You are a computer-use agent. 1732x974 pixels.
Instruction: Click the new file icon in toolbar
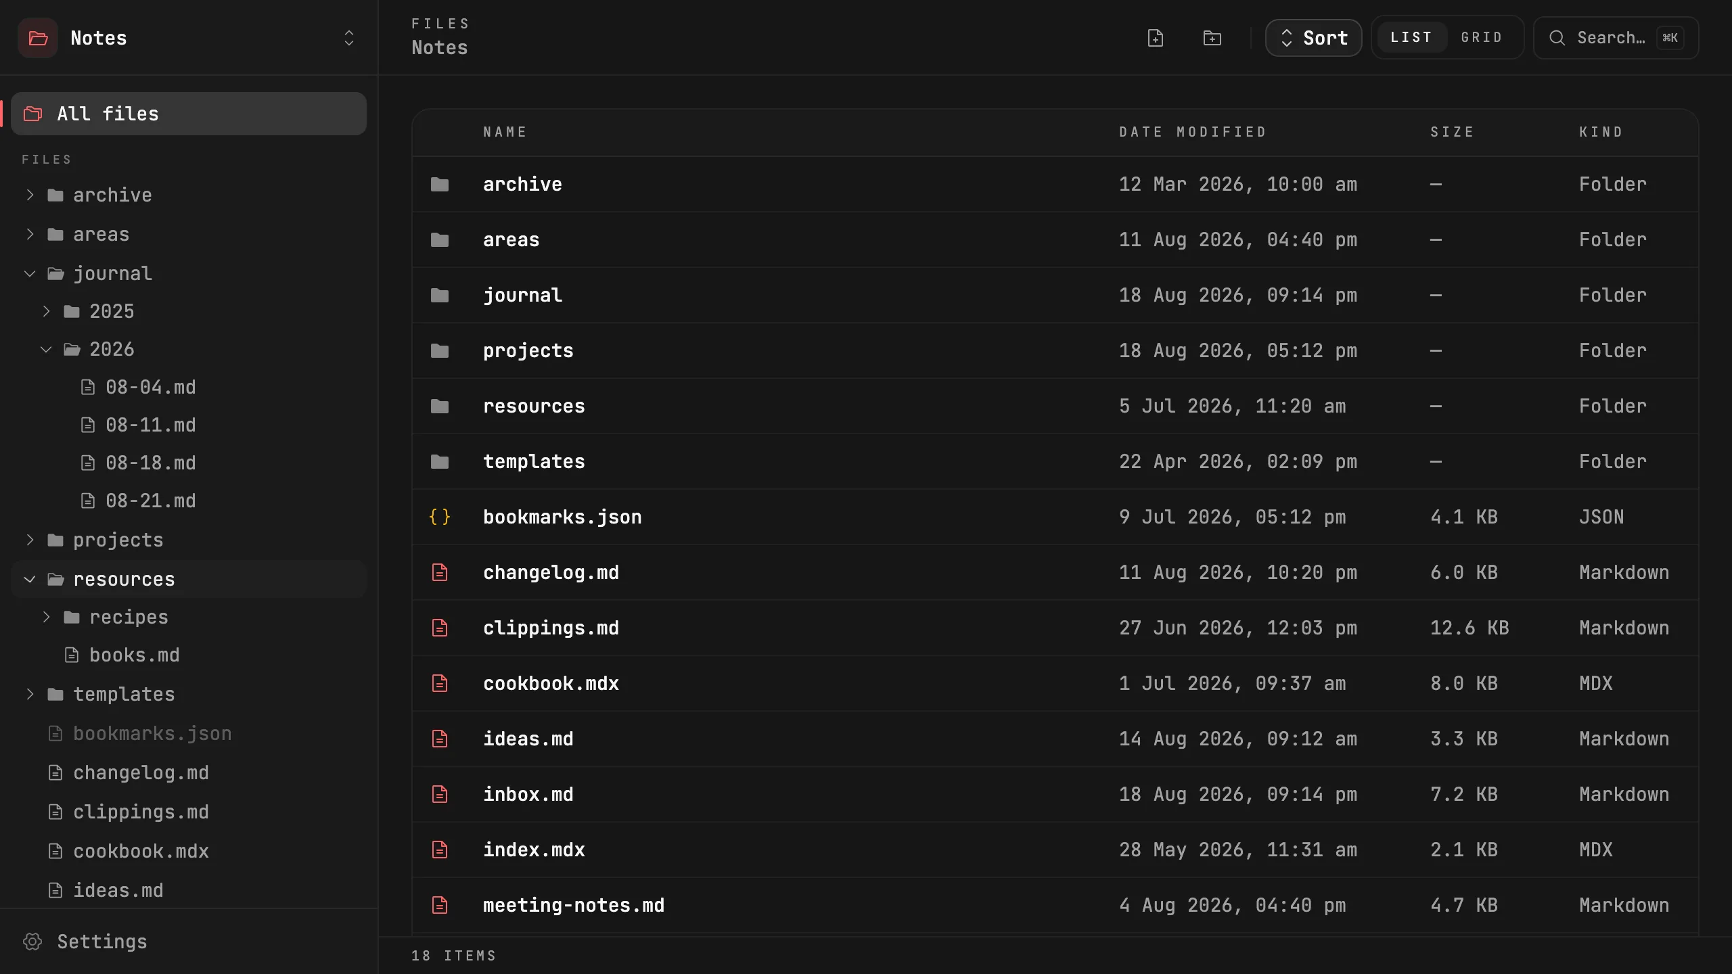coord(1156,38)
